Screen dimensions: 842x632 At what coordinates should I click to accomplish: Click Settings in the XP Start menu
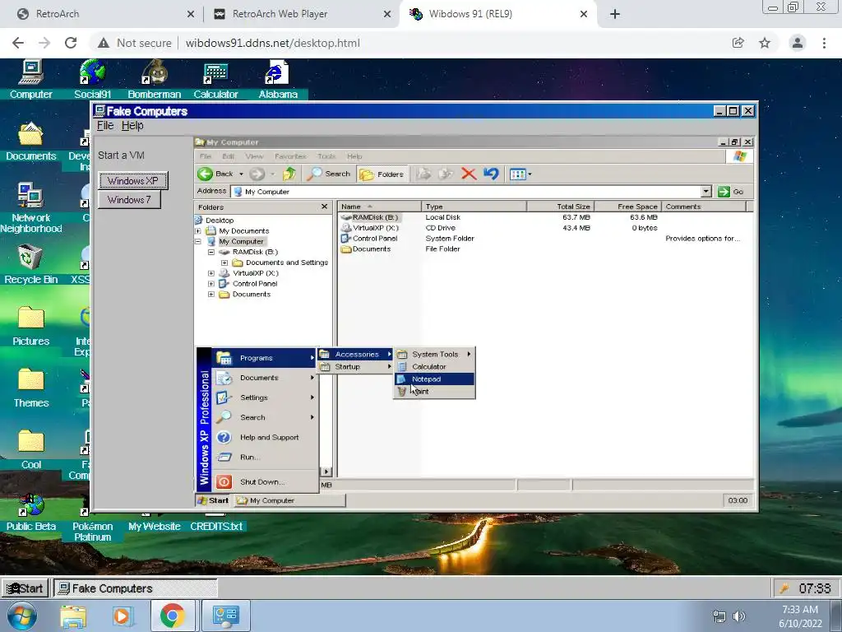click(266, 397)
